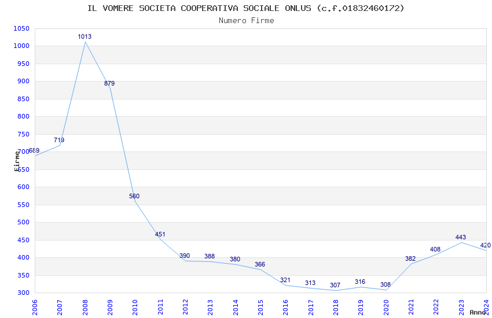The image size is (492, 318).
Task: Click the 2012 year axis label
Action: coord(185,308)
